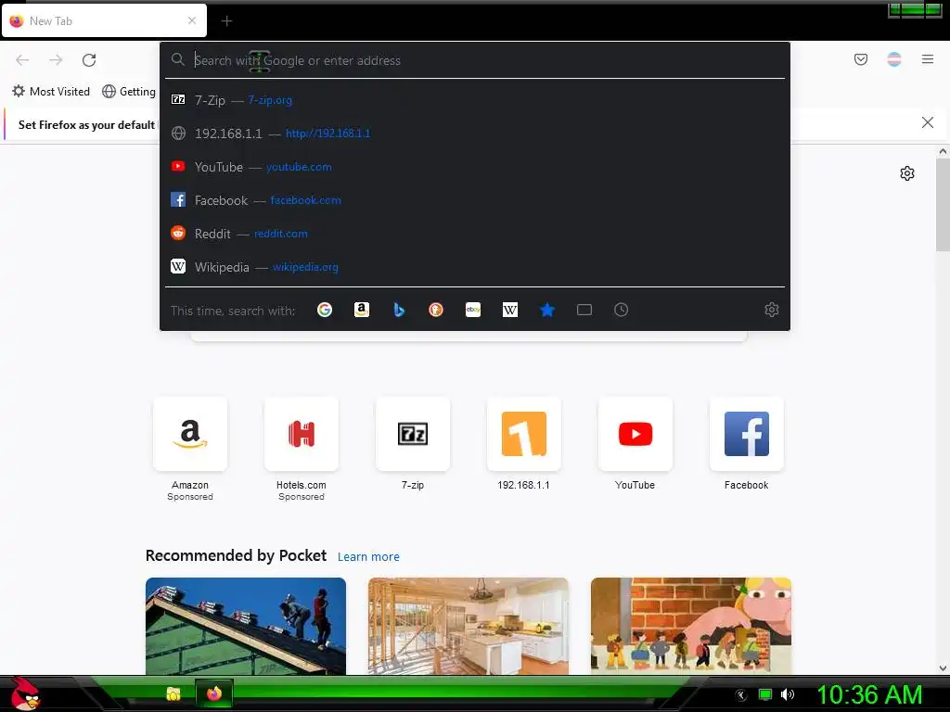The width and height of the screenshot is (950, 712).
Task: Click in the address bar search field
Action: [475, 60]
